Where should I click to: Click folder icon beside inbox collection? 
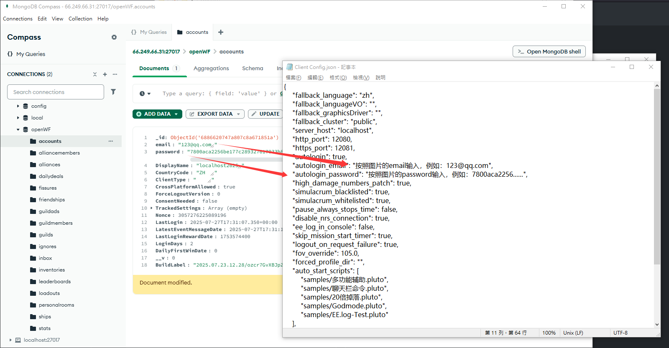tap(33, 258)
